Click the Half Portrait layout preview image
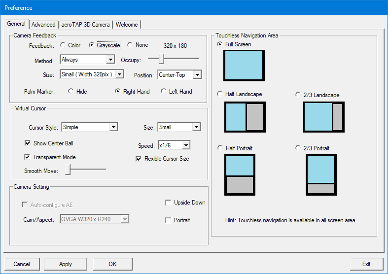The height and width of the screenshot is (274, 388). (x=240, y=174)
